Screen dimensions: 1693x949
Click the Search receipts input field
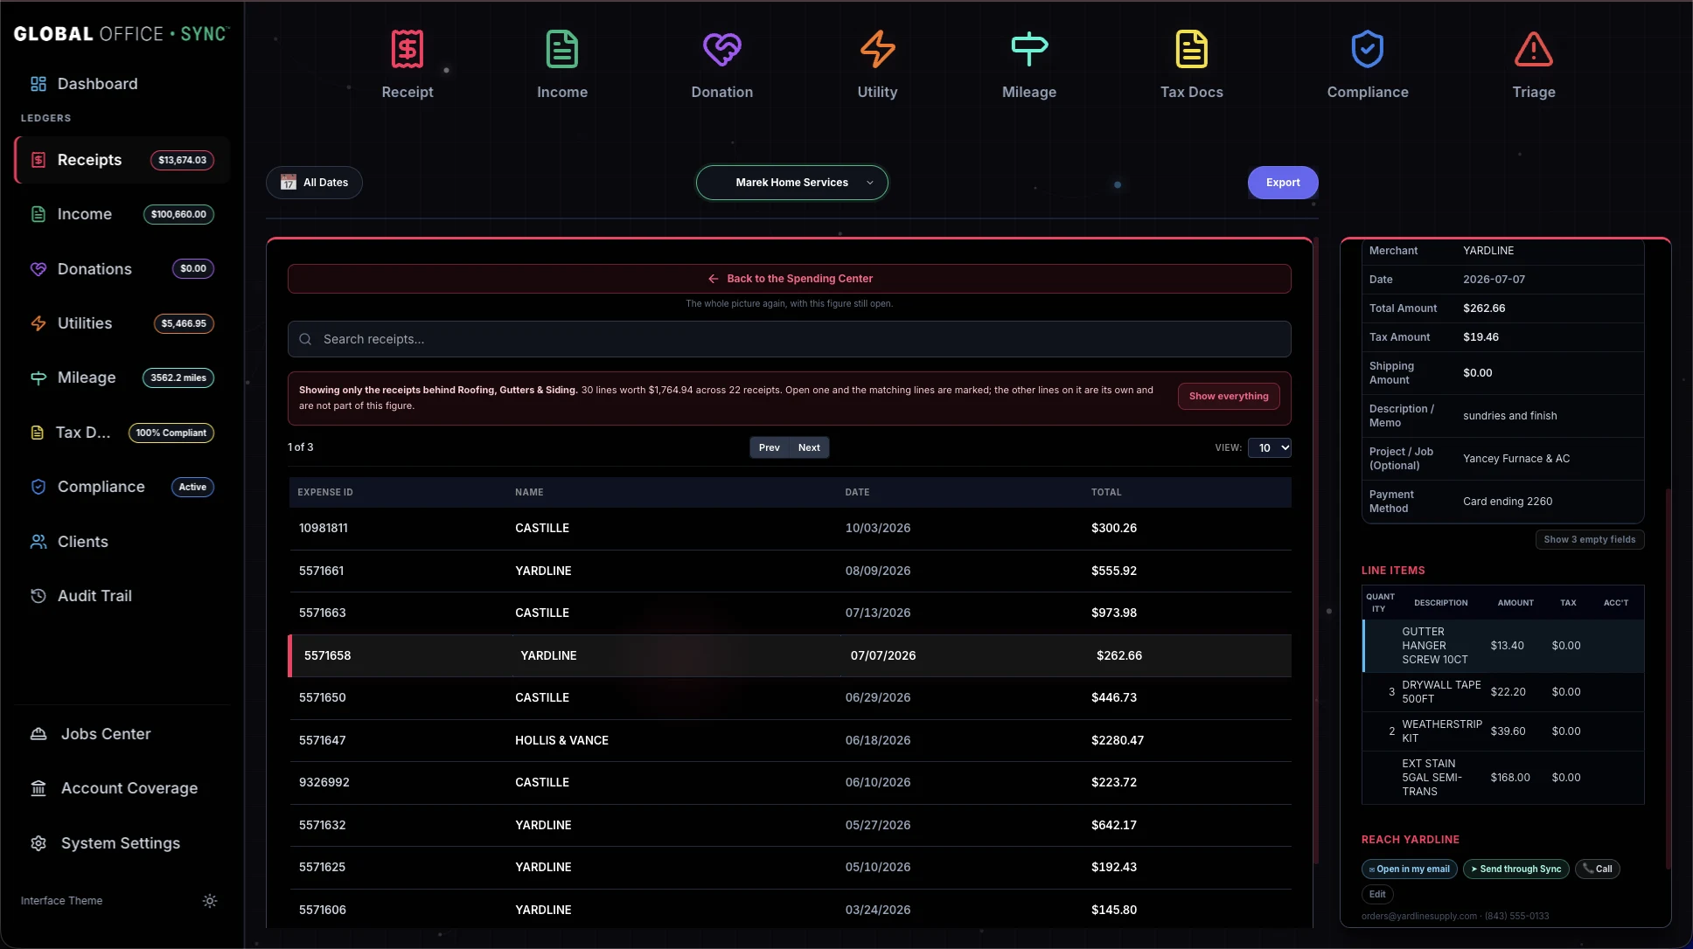[x=790, y=339]
